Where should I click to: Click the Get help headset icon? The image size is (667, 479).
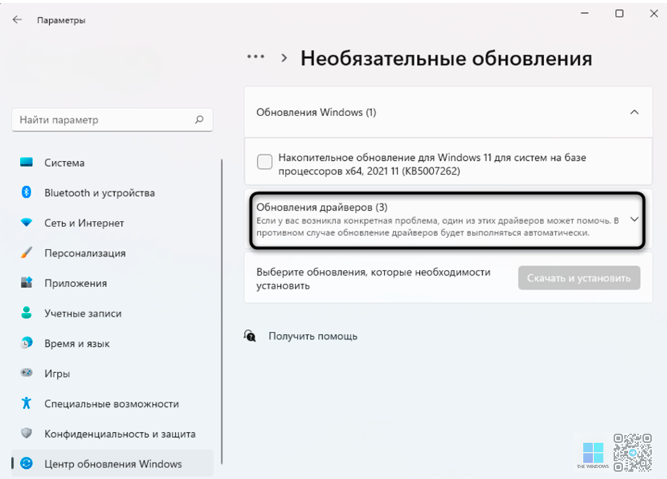(250, 336)
